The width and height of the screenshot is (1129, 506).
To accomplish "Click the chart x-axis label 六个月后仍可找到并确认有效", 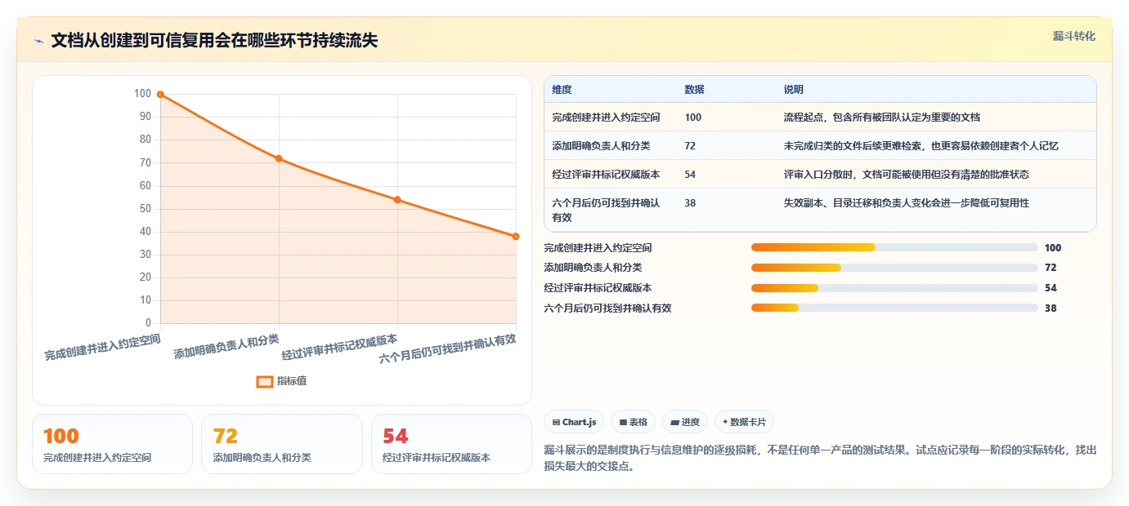I will coord(448,350).
